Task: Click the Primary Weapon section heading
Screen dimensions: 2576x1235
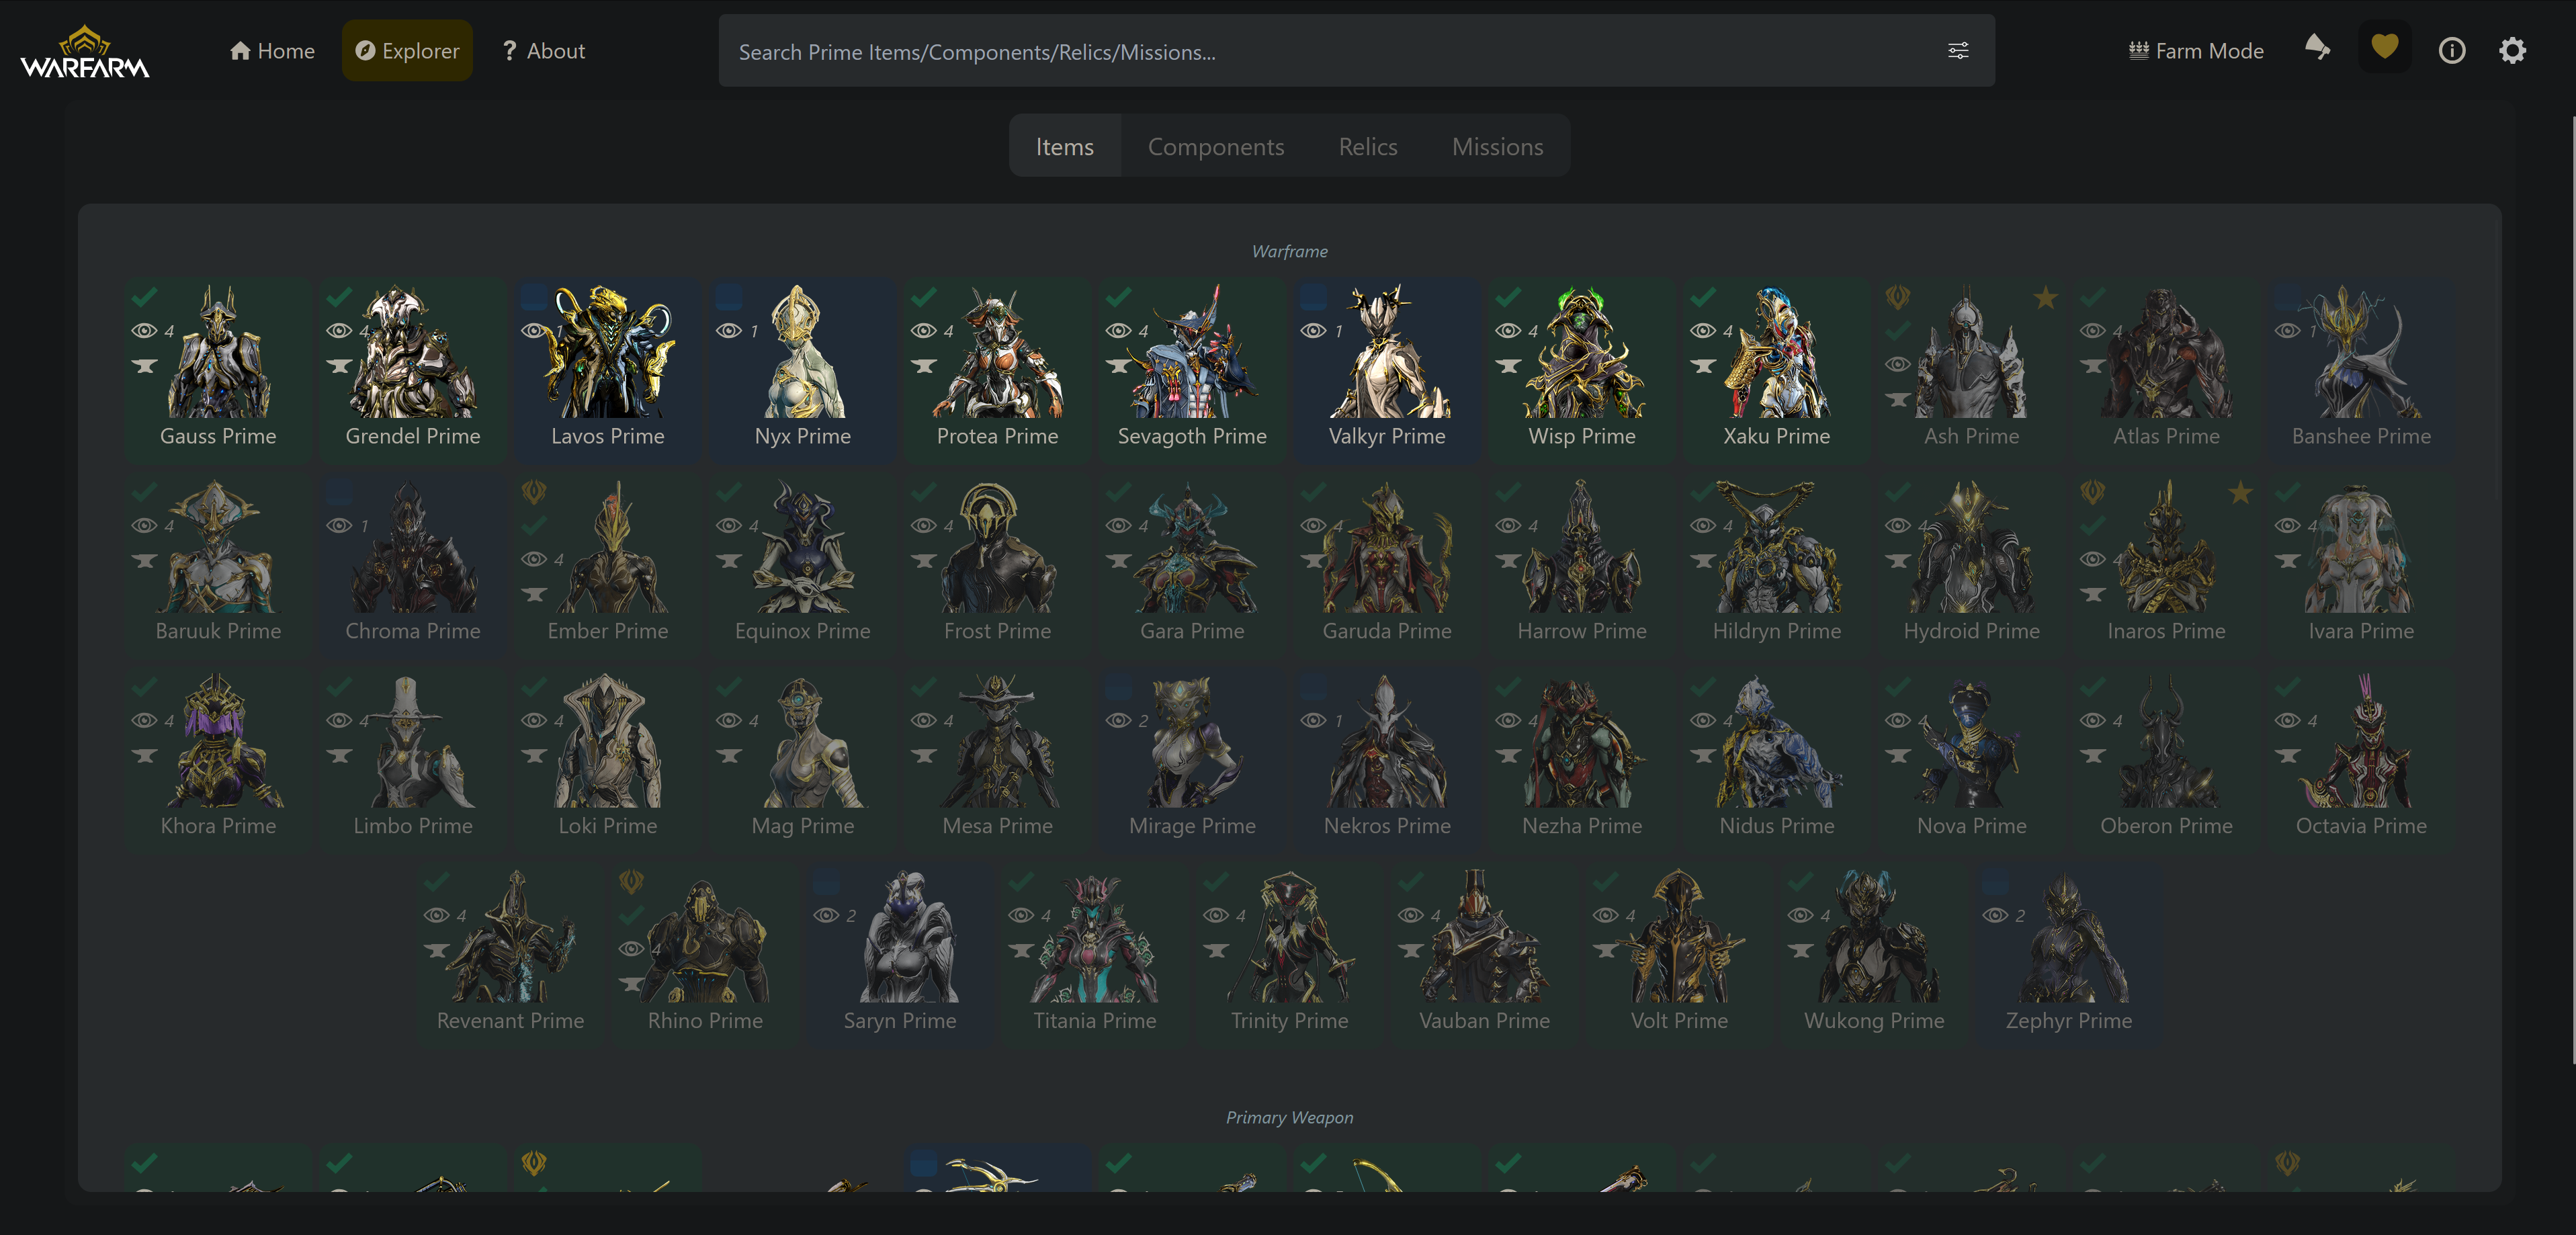Action: (1289, 1117)
